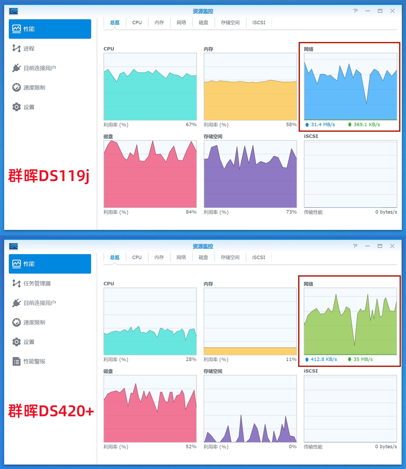Click the 磁盘 chart showing 52% usage
Screen dimensions: 406x469
[150, 409]
